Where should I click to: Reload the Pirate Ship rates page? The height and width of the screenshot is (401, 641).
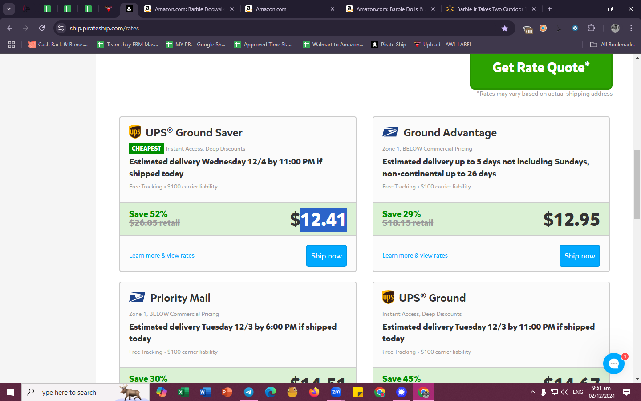point(42,28)
